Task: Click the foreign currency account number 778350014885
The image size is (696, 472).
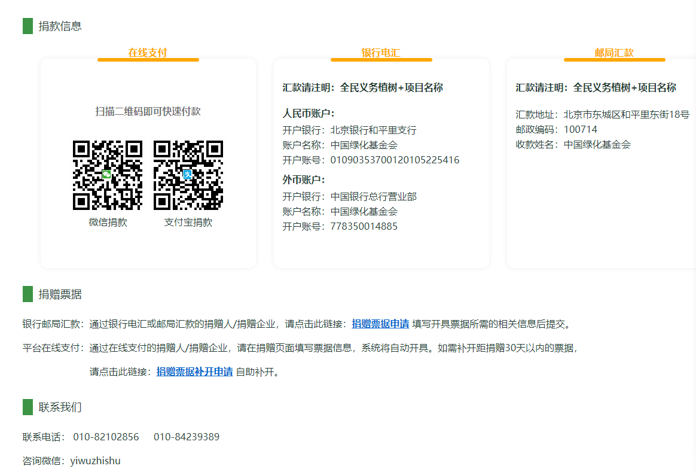Action: 364,227
